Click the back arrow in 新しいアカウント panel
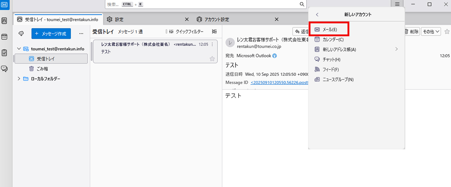 click(x=317, y=15)
